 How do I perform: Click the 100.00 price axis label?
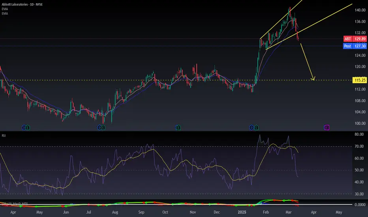coord(360,123)
